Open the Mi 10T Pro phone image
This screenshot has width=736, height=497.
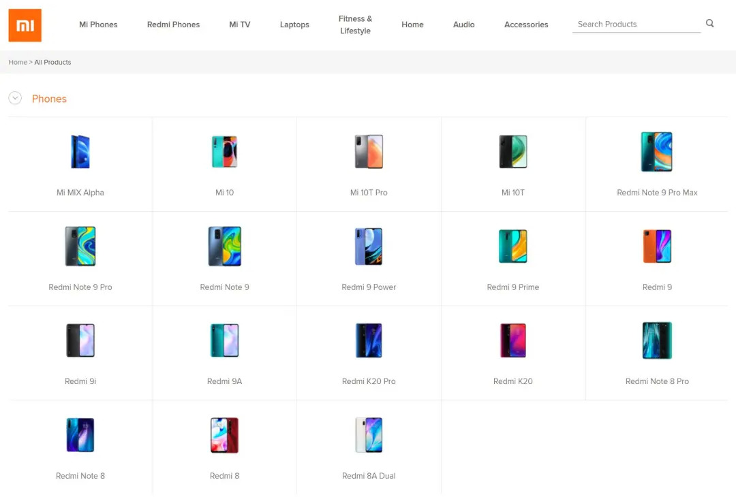[x=369, y=151]
